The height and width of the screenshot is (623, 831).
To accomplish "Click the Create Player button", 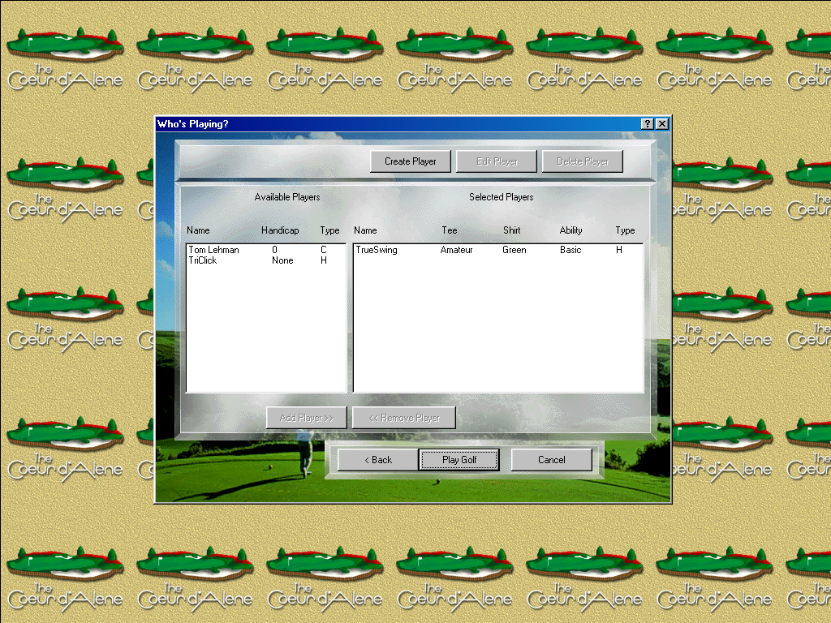I will click(x=411, y=161).
